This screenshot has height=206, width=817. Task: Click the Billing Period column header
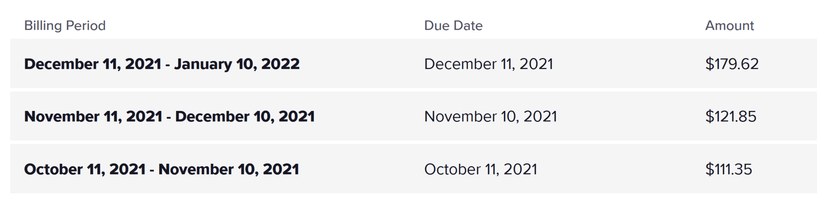(x=65, y=26)
